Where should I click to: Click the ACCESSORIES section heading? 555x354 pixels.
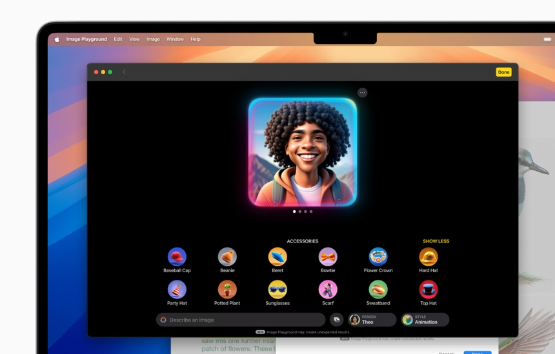[x=302, y=241]
